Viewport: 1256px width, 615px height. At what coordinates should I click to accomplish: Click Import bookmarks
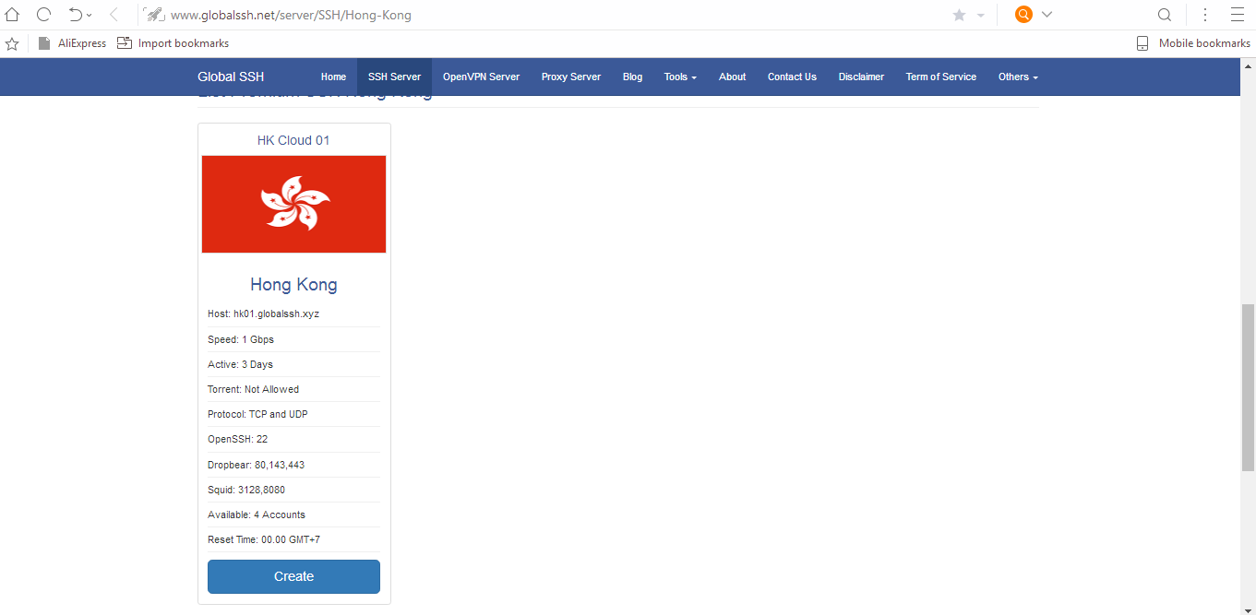click(x=173, y=43)
